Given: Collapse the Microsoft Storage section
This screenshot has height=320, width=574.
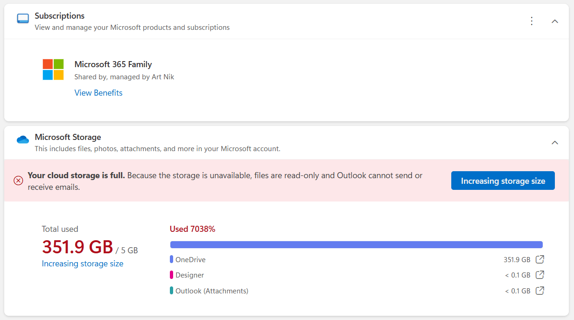Looking at the screenshot, I should 555,142.
